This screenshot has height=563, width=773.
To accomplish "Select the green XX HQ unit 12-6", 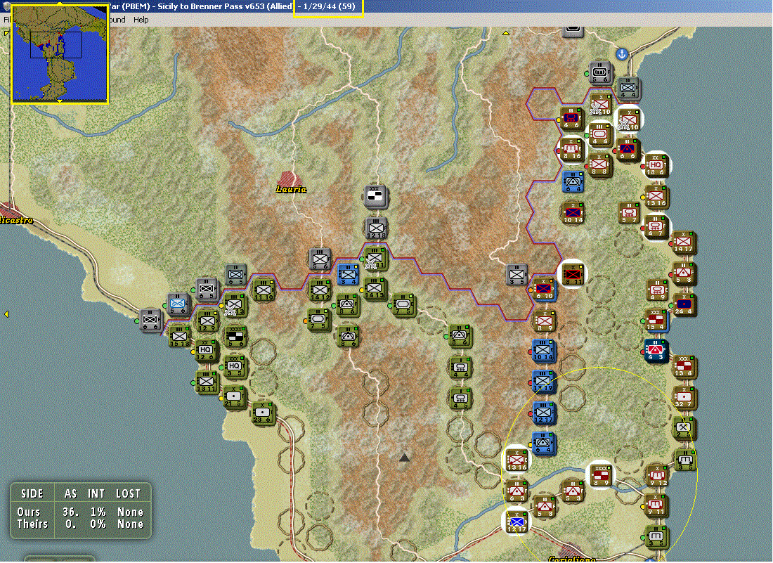I will pos(207,351).
